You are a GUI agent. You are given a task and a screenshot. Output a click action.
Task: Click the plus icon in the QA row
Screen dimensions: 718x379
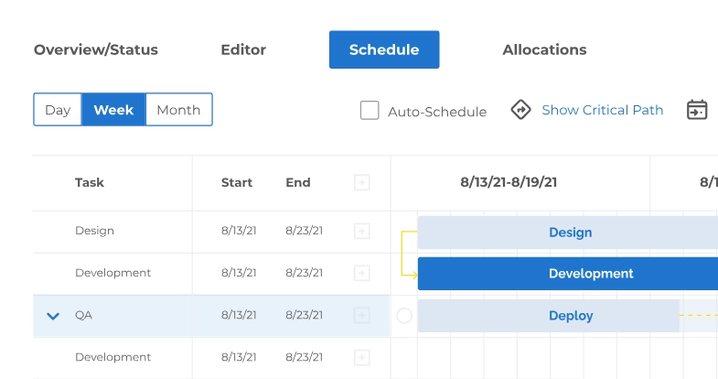click(x=362, y=315)
